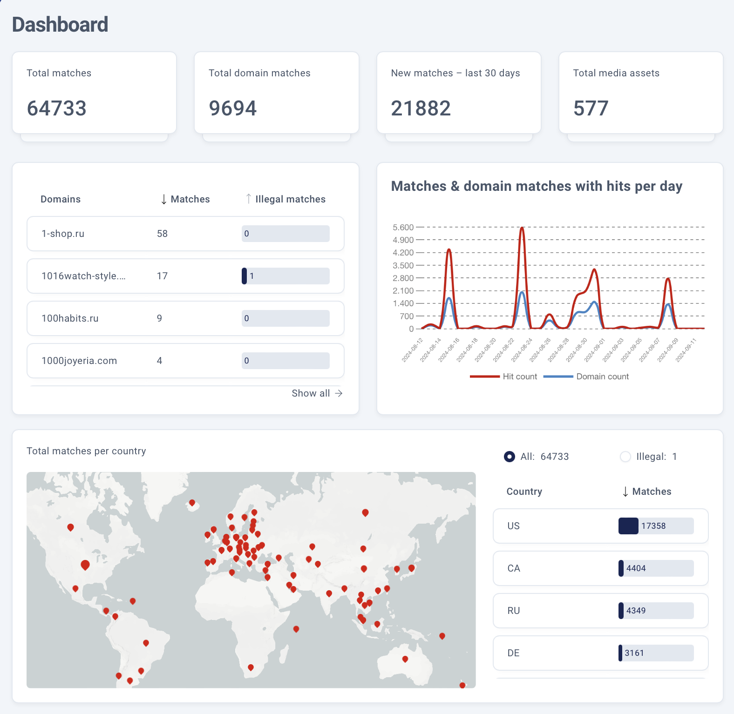Click the map pin in Mexico
Screen dimensions: 734x714
coord(75,589)
